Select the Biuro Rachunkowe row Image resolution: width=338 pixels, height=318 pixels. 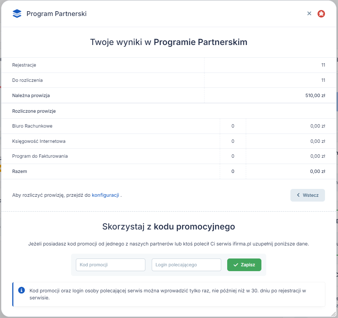pos(168,126)
